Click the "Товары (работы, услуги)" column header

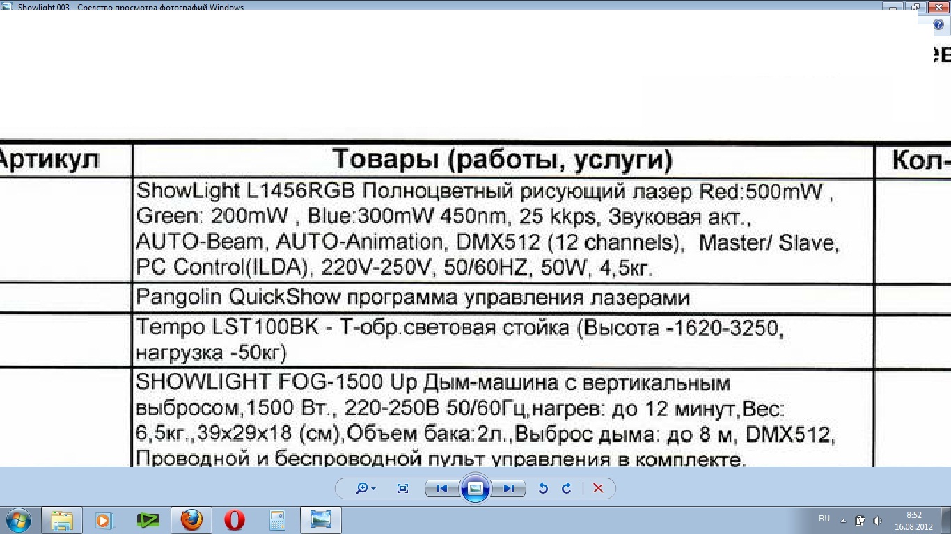click(503, 160)
